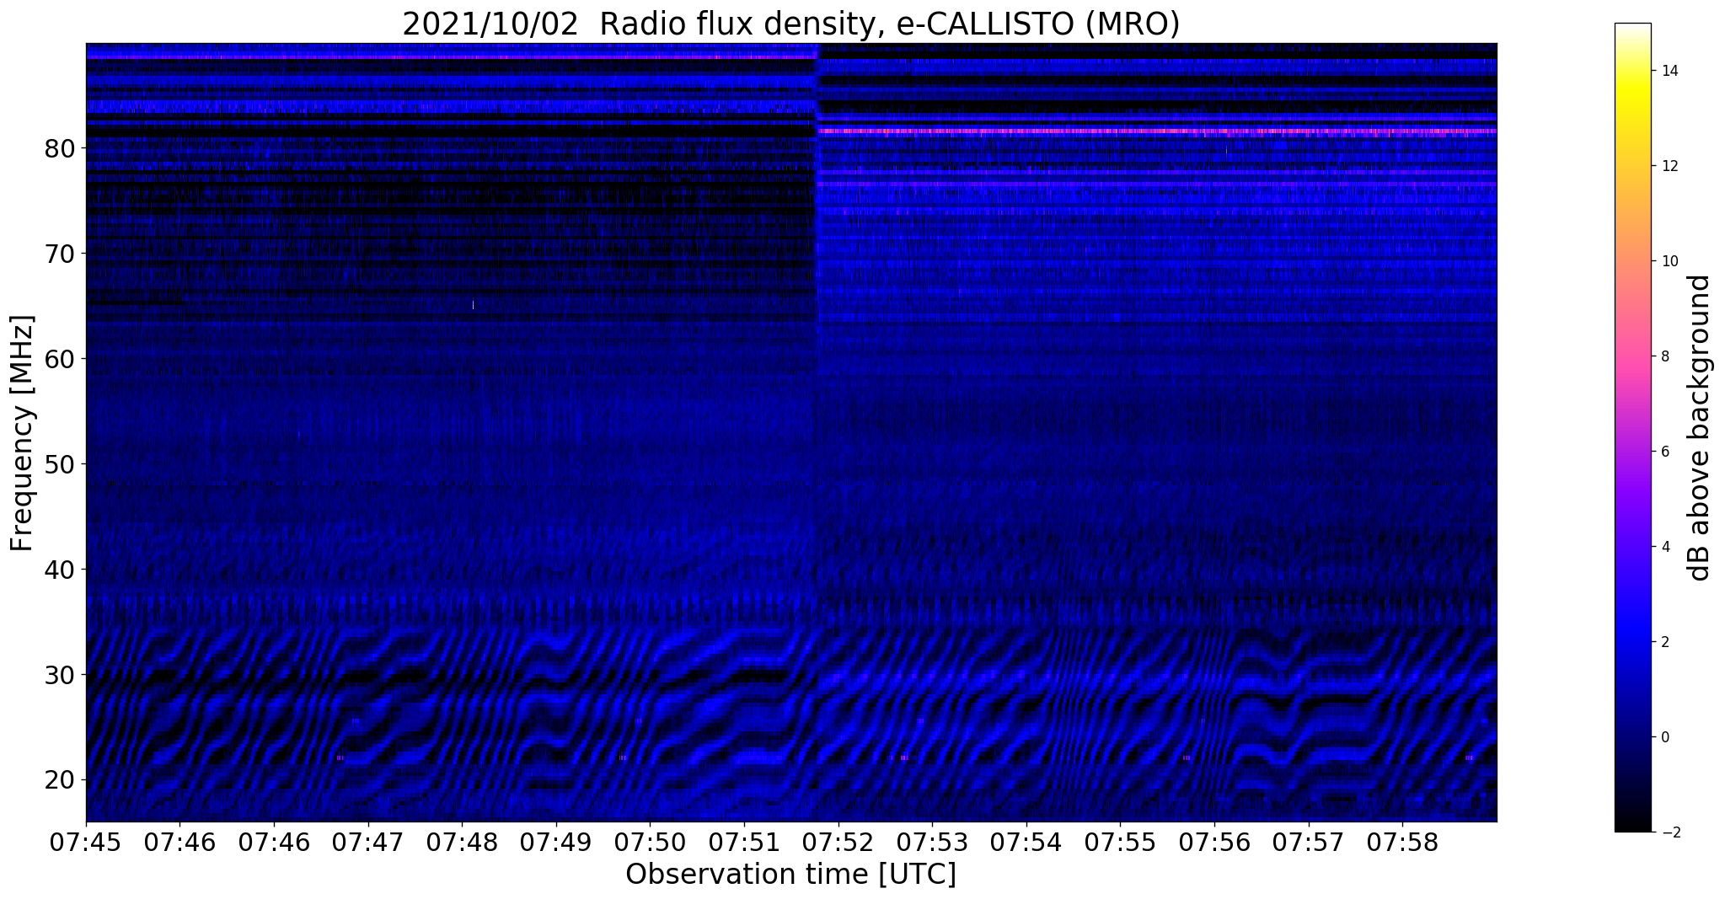The image size is (1725, 899).
Task: Click the 'dB above background' colorbar label
Action: tap(1700, 428)
